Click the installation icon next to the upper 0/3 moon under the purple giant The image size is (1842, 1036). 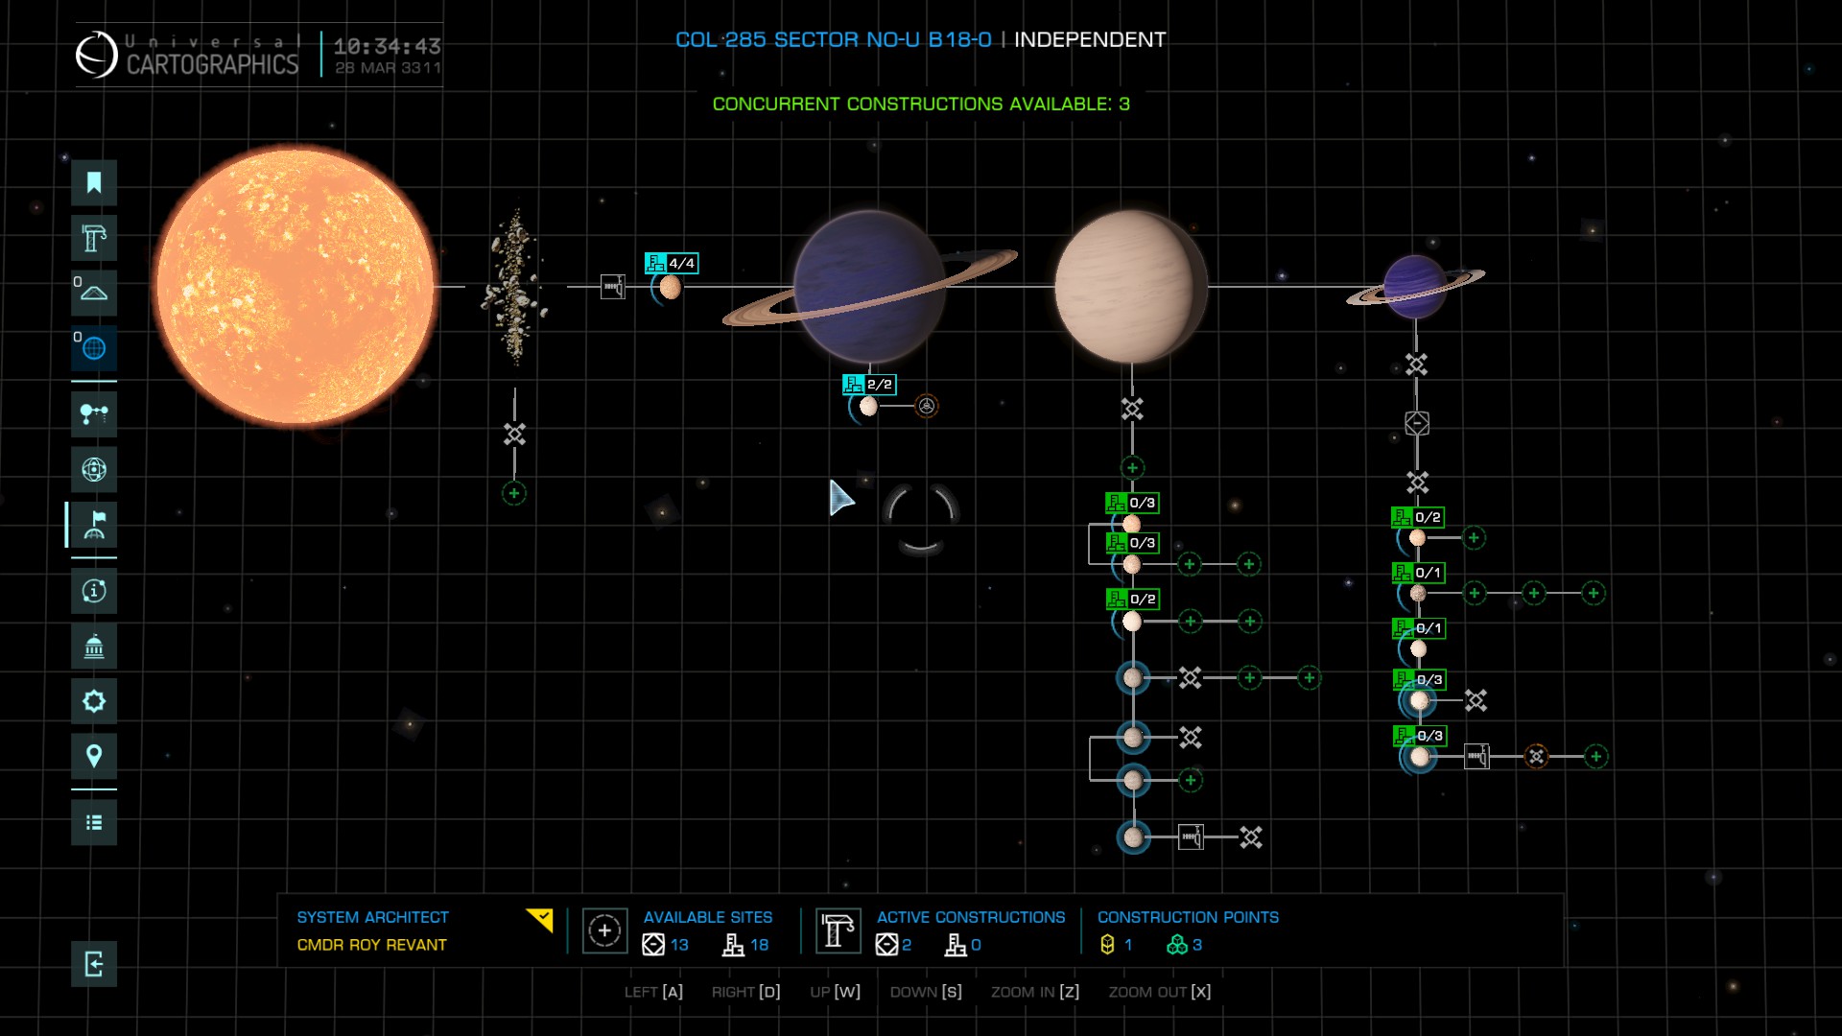(1476, 701)
